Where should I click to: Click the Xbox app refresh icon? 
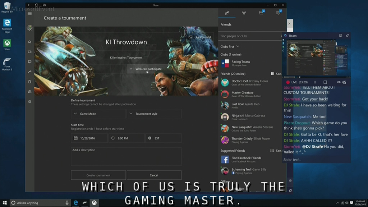37,5
